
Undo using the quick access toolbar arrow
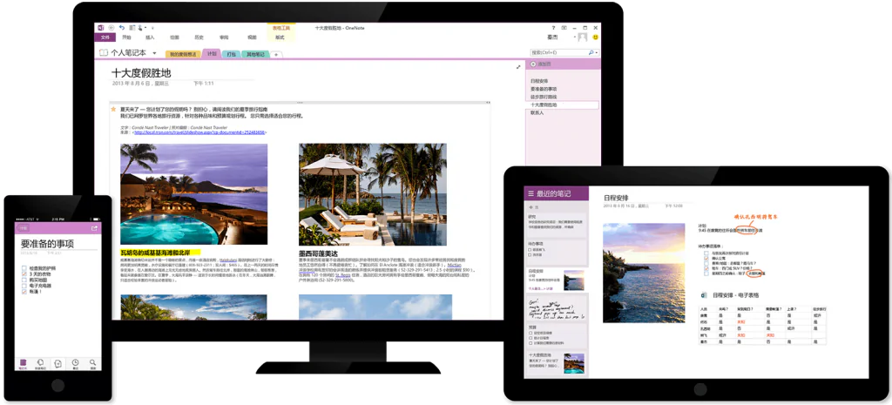click(122, 27)
